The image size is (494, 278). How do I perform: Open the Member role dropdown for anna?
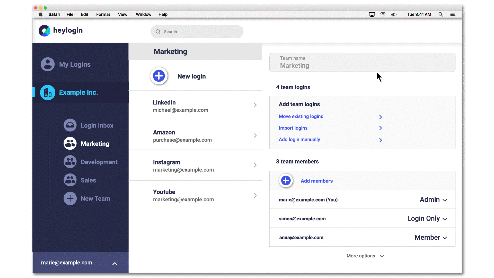431,237
